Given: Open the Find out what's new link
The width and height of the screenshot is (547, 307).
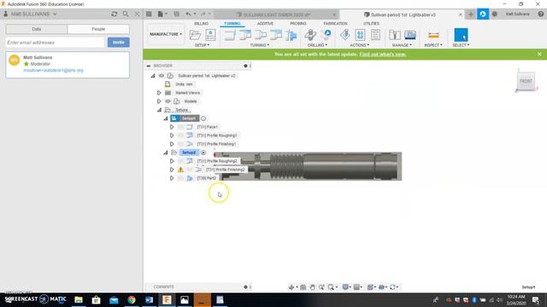Looking at the screenshot, I should [x=383, y=55].
